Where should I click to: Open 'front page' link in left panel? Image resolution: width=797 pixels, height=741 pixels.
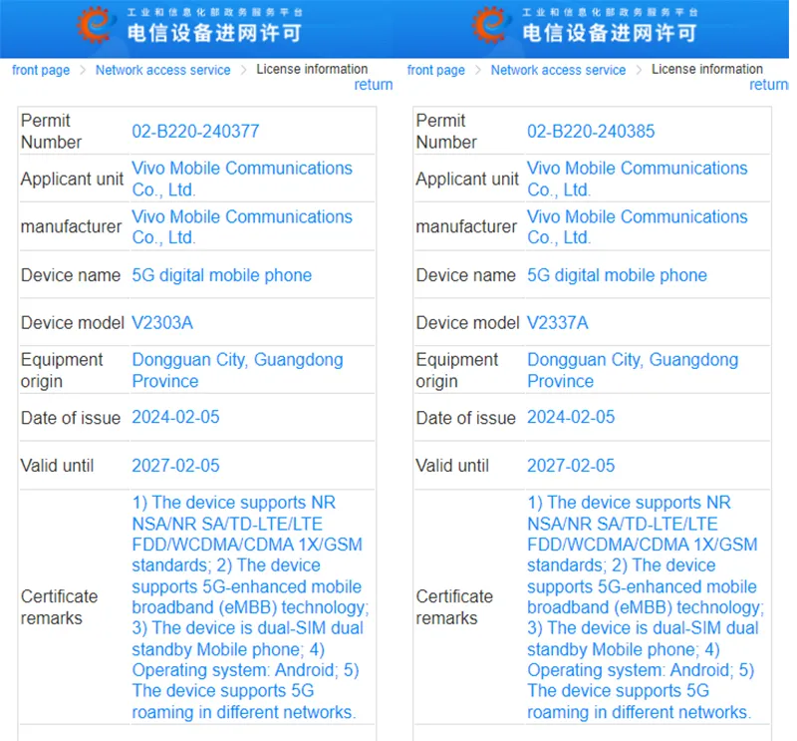pos(41,70)
